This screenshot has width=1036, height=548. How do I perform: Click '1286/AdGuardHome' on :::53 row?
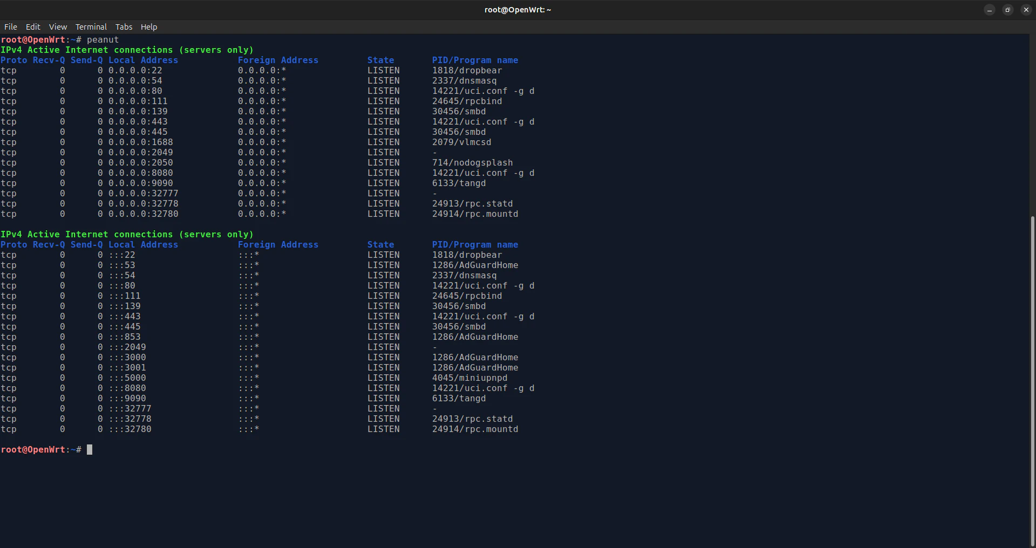point(475,265)
